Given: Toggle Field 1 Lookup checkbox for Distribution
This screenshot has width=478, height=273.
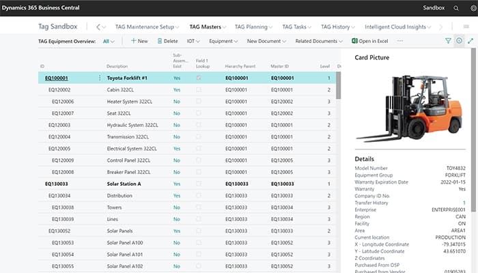Looking at the screenshot, I should click(x=199, y=195).
